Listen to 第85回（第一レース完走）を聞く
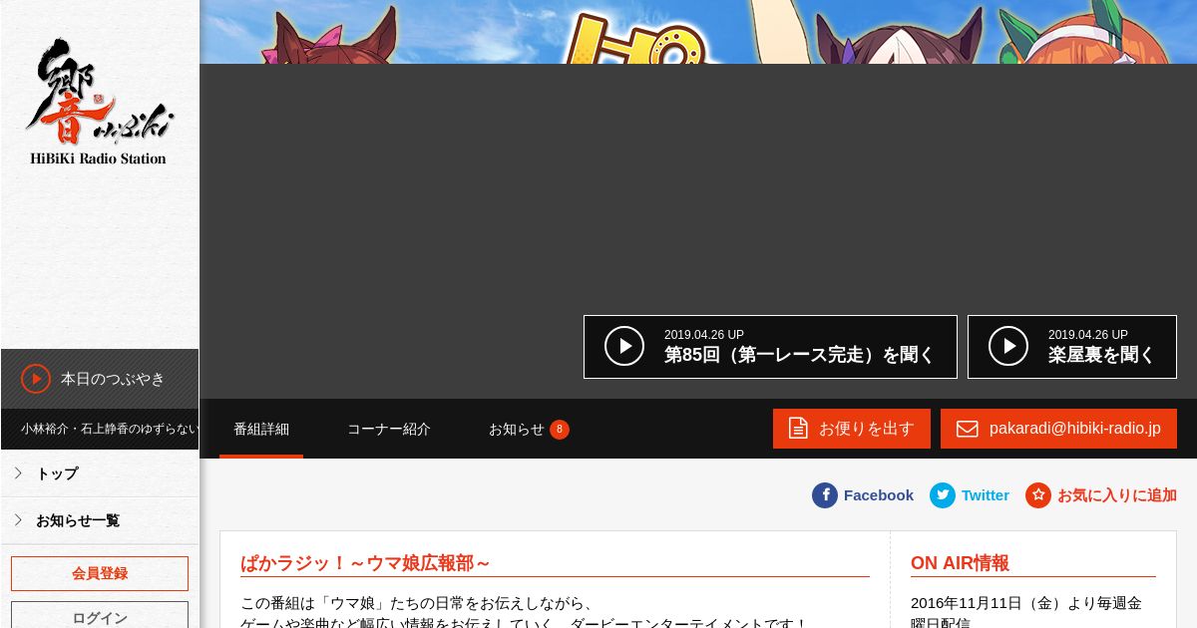 (770, 347)
